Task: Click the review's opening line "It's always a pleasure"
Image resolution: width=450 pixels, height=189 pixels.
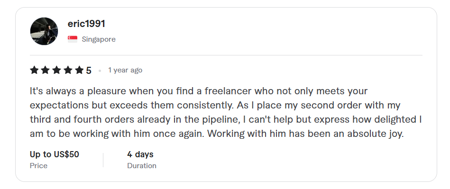Action: tap(78, 91)
